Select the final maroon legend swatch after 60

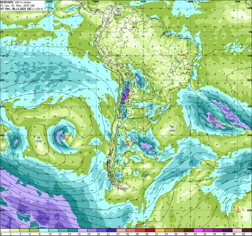click(247, 230)
